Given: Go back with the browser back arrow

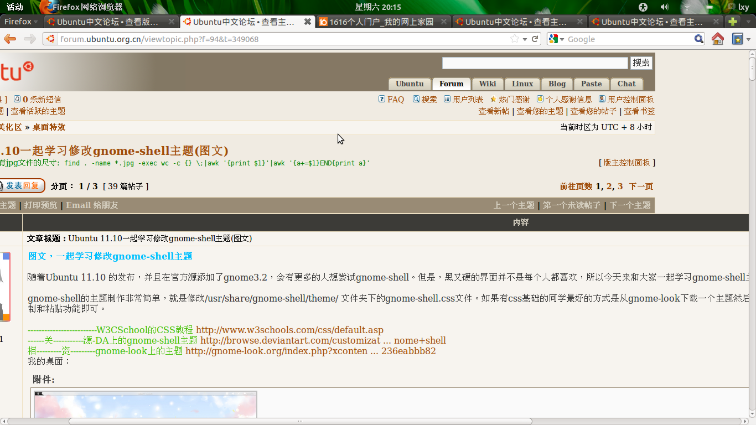Looking at the screenshot, I should click(10, 39).
